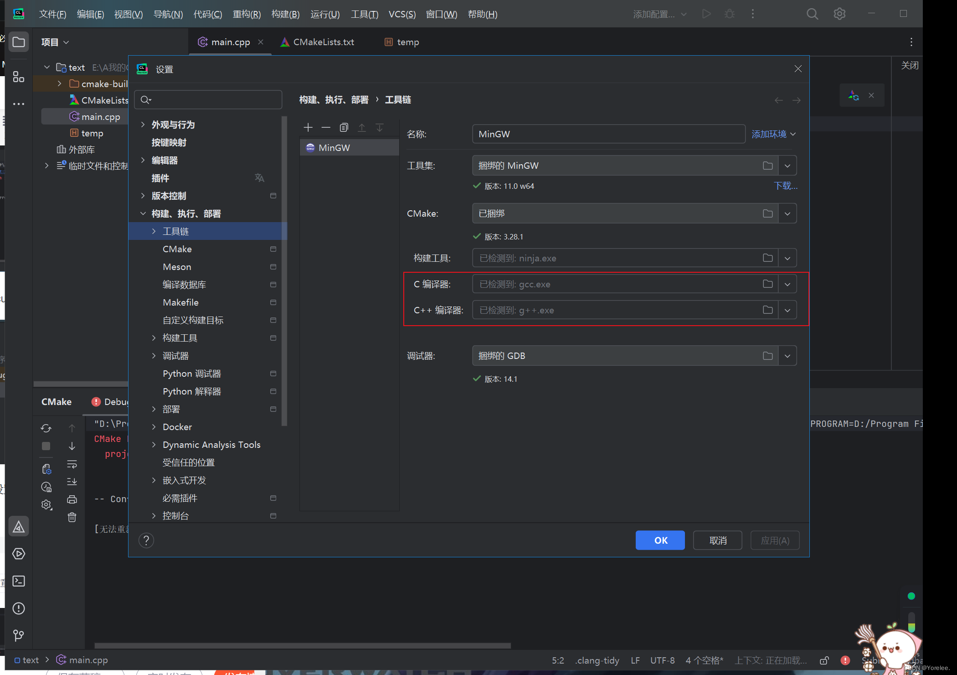
Task: Browse folder for CMake path
Action: (768, 213)
